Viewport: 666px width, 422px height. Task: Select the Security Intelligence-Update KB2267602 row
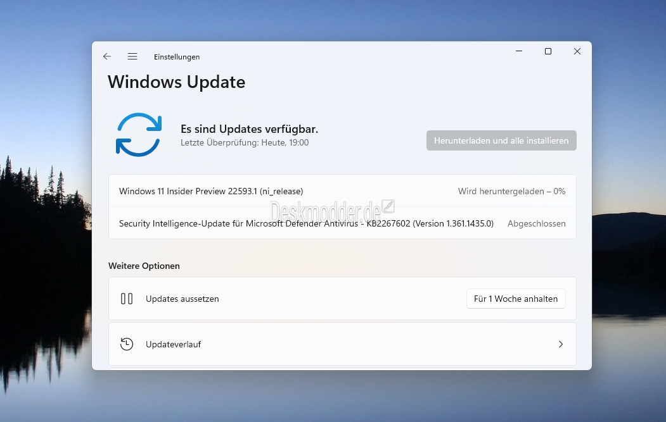342,223
